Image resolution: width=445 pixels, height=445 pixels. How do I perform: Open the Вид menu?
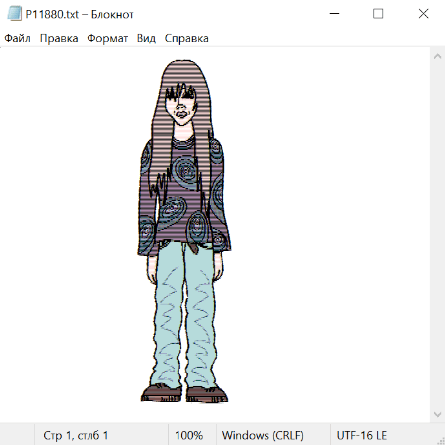(146, 39)
